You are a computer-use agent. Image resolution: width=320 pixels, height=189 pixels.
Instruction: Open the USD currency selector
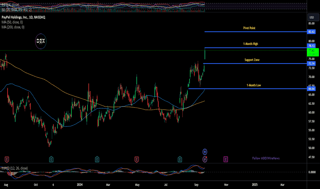pyautogui.click(x=313, y=18)
